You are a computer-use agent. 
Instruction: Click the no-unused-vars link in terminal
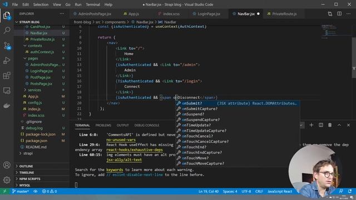click(121, 140)
